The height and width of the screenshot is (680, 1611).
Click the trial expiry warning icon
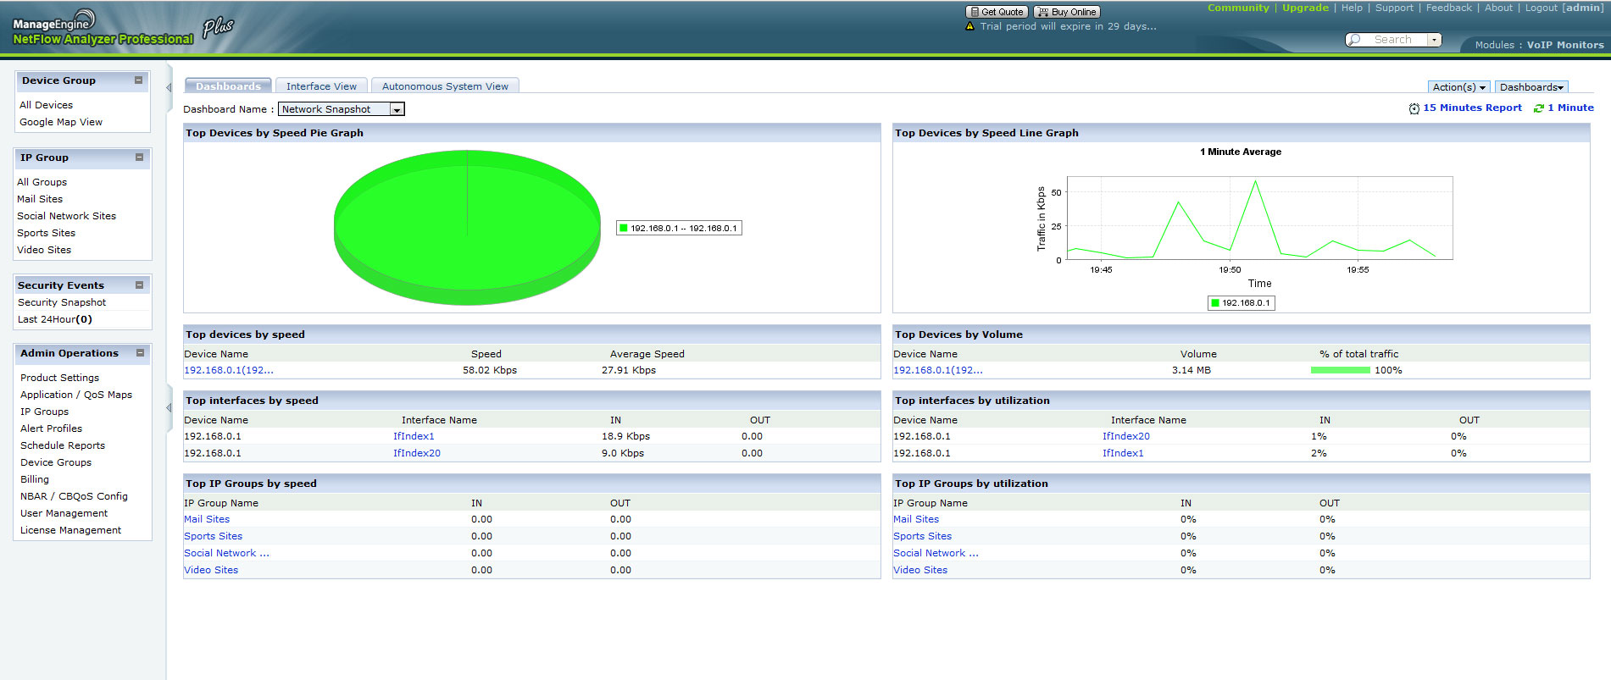click(x=970, y=26)
